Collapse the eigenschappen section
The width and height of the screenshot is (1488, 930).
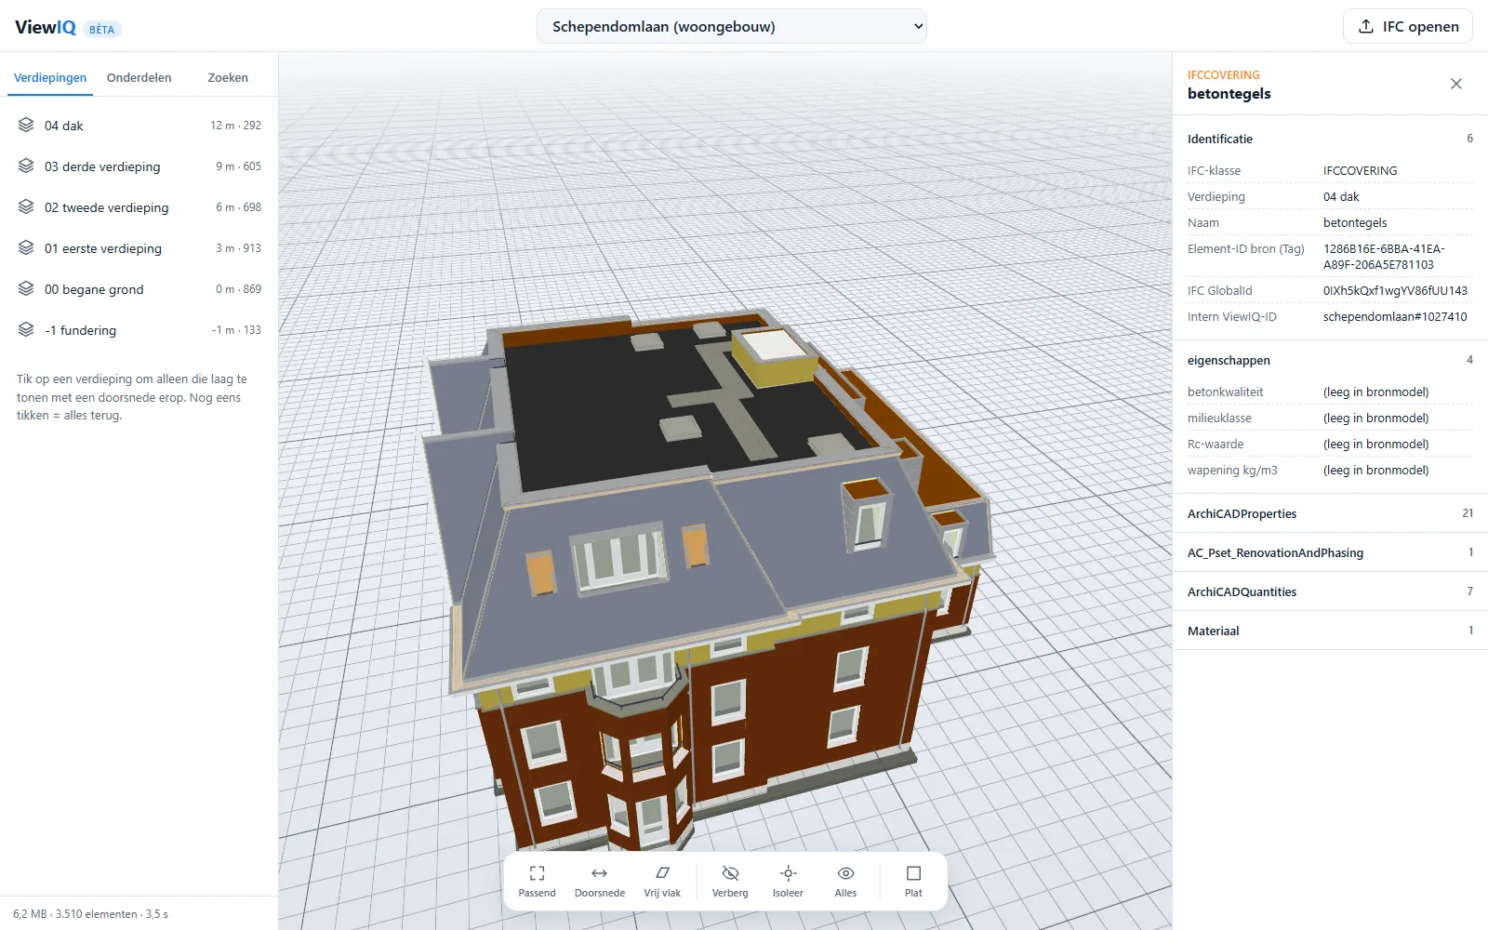(1330, 360)
